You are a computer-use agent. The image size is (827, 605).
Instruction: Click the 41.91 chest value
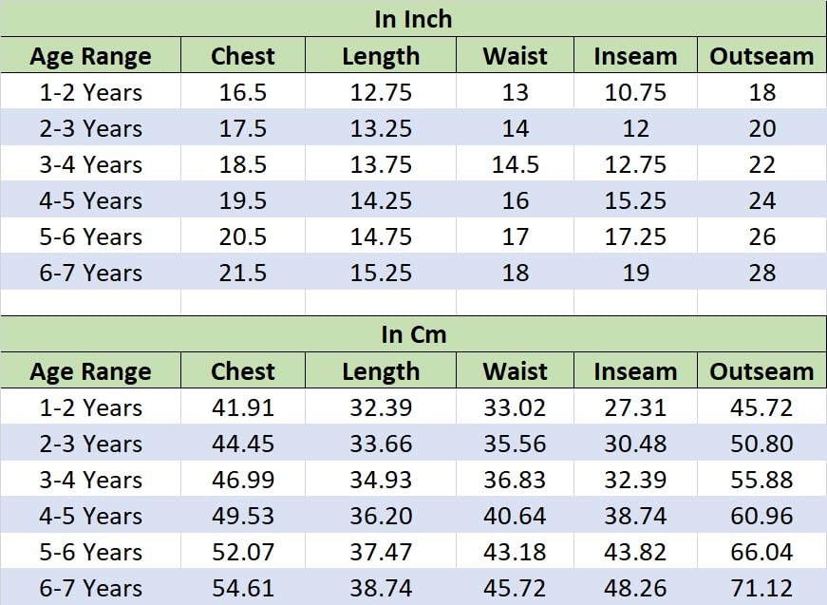click(243, 407)
